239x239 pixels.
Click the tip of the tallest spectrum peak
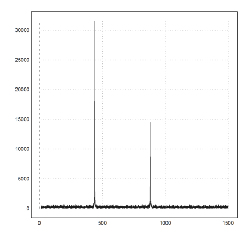[x=95, y=21]
